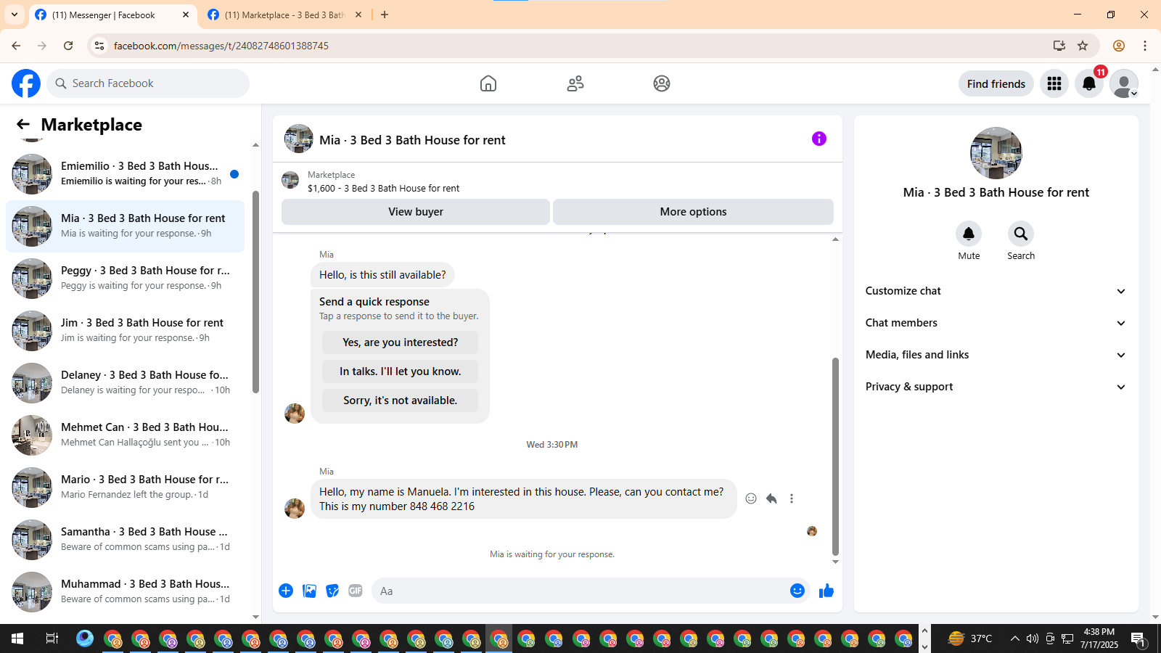1161x653 pixels.
Task: Switch to the Messenger | Facebook tab
Action: 112,15
